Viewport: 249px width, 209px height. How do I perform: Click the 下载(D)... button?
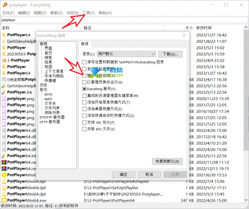[x=170, y=54]
